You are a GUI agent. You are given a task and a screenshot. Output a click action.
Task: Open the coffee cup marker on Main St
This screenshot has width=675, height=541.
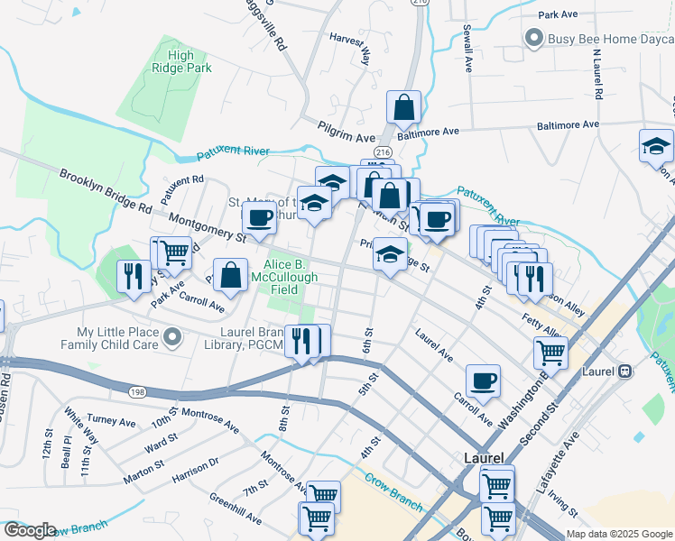tap(437, 221)
